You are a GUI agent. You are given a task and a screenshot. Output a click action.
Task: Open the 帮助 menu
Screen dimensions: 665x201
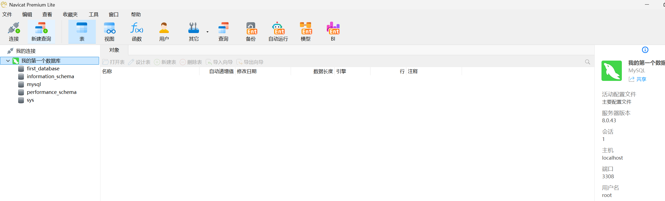click(x=136, y=14)
